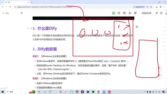View site information icon in the address bar
The image size is (167, 94).
(x=15, y=7)
